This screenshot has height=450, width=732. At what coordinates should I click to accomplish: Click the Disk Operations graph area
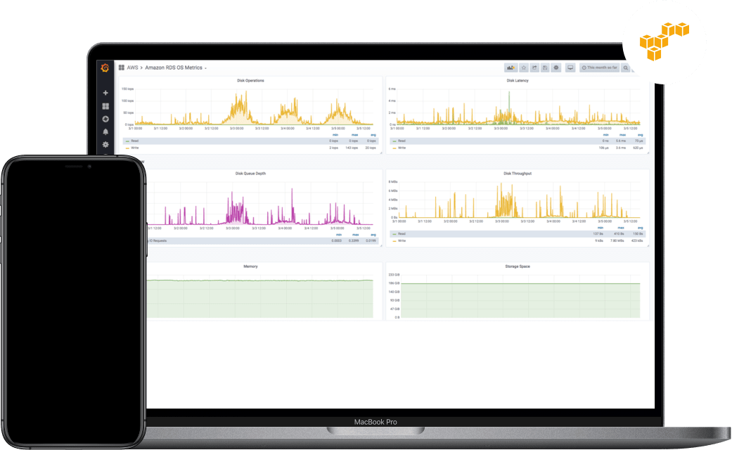(x=253, y=106)
